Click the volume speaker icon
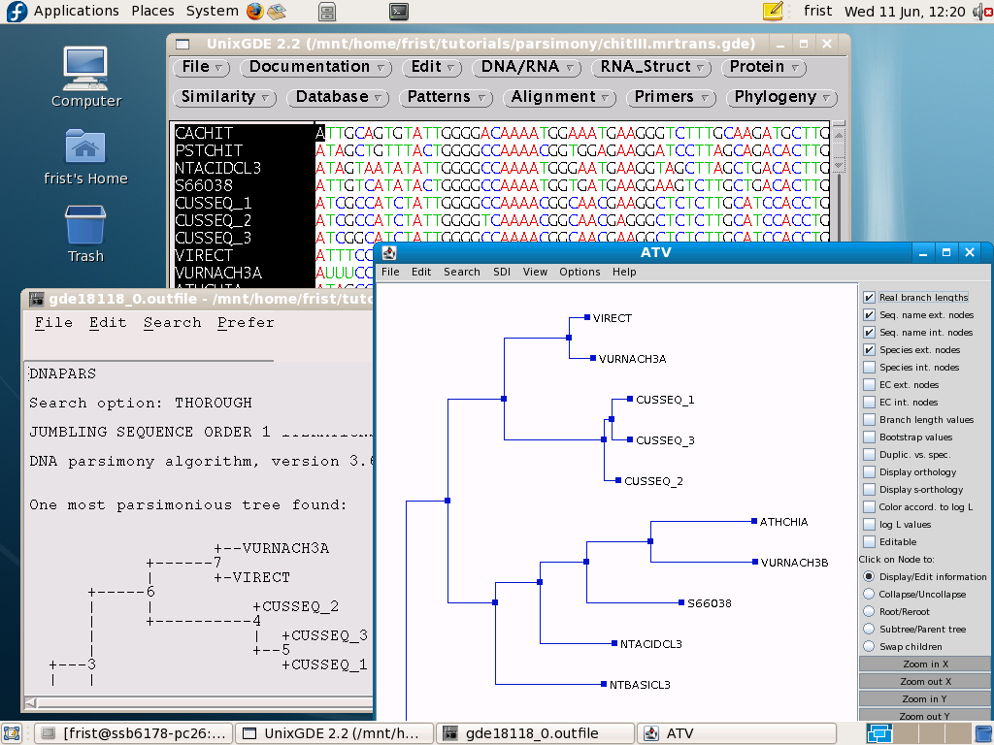The image size is (994, 745). (x=981, y=12)
